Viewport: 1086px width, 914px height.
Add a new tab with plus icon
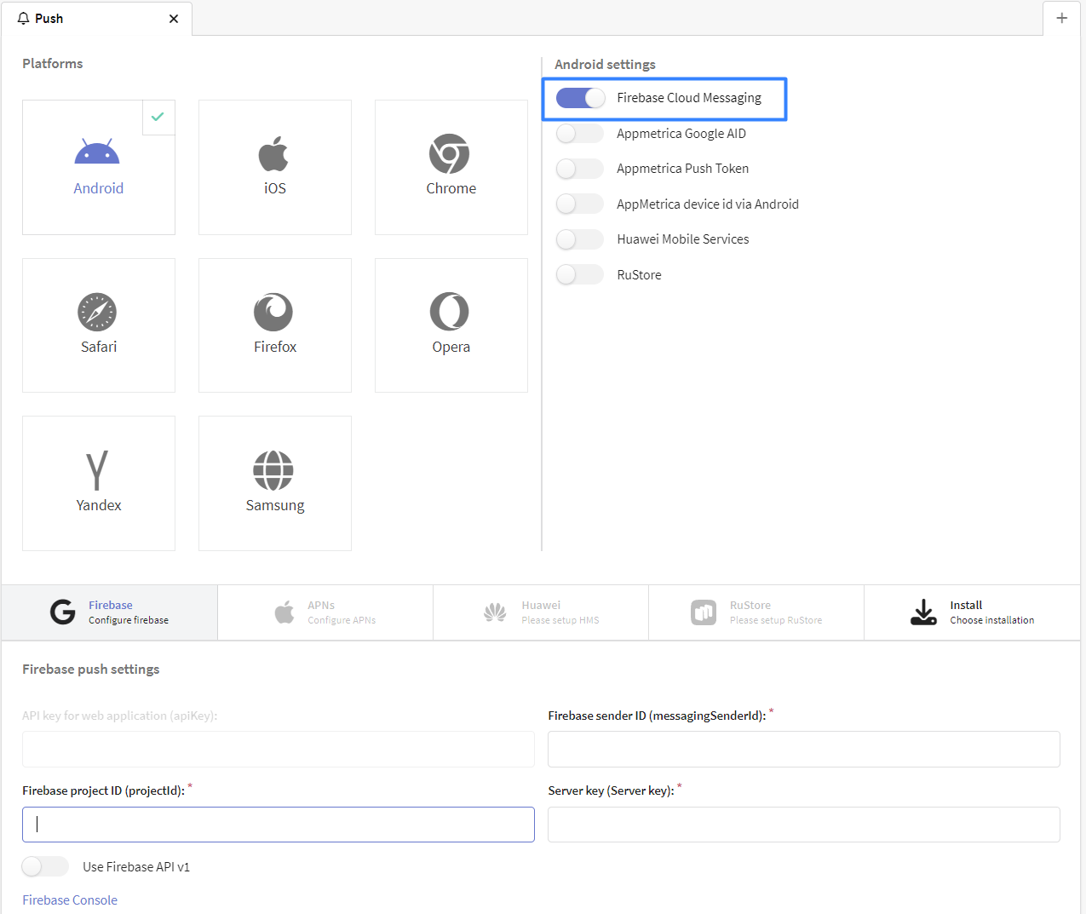pos(1061,18)
